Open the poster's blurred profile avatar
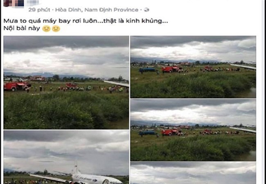The height and width of the screenshot is (184, 266). (x=14, y=3)
